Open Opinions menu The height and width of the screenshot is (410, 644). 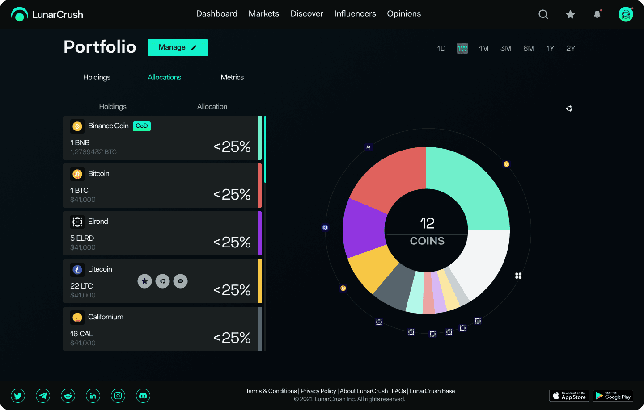[404, 14]
